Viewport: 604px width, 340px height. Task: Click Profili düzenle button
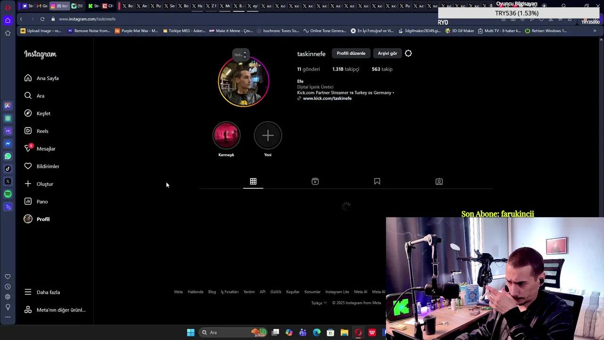click(351, 53)
